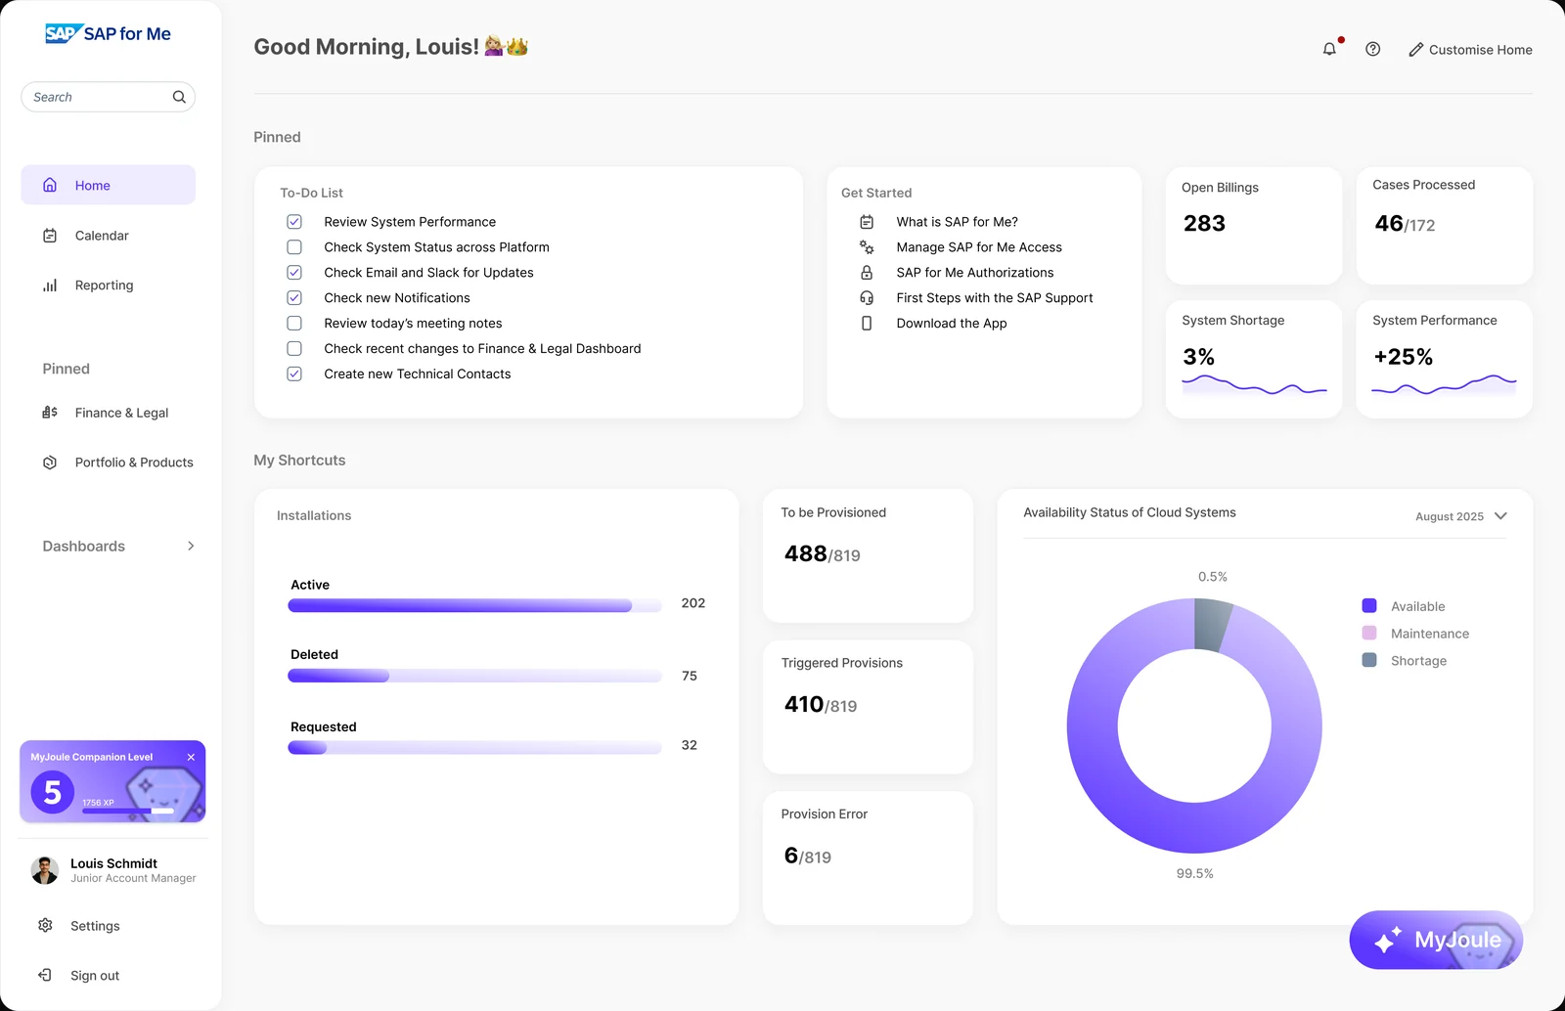This screenshot has height=1011, width=1565.
Task: Click the What is SAP for Me calendar icon
Action: click(x=867, y=222)
